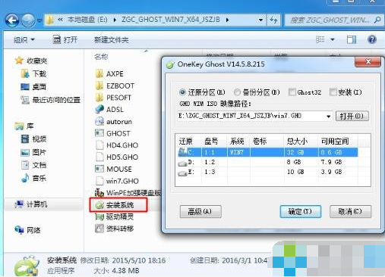Viewport: 385px width, 277px height.
Task: Click 新建文件夹 in toolbar
Action: 112,40
